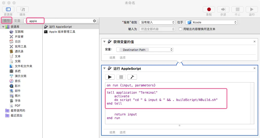Start recording with the 录制 button

coord(209,9)
